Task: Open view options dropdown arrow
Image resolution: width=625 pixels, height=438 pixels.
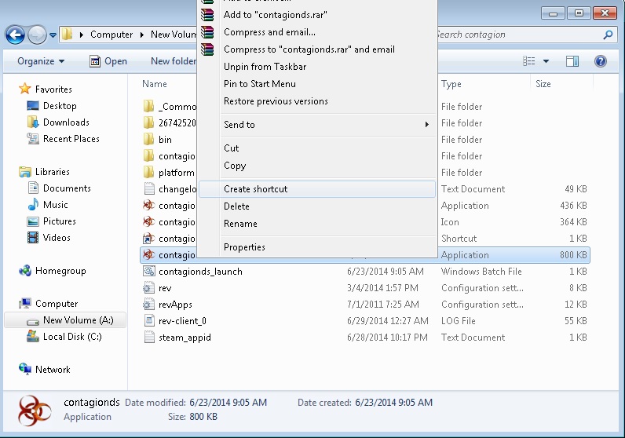Action: (x=546, y=61)
